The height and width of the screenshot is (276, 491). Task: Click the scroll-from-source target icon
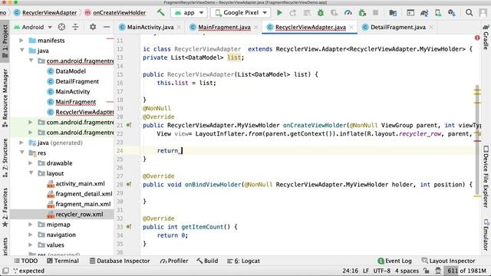click(x=61, y=27)
